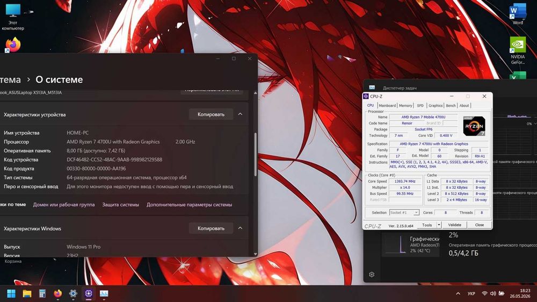Click the Close button in CPU-Z
Viewport: 537px width, 302px height.
pyautogui.click(x=480, y=225)
